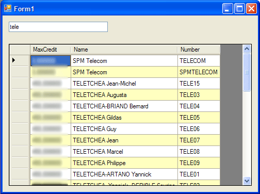Click the MaxCredit cell in the TELE05 row
The image size is (260, 194).
tap(51, 117)
